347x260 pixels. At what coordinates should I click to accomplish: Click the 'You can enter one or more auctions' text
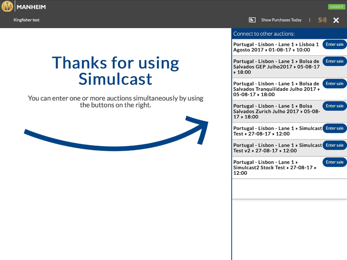116,102
